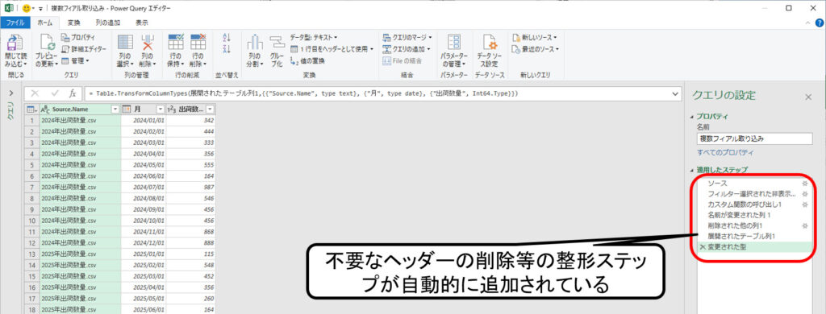Open gear settings for カスタム関数の呼び出し1 step
The image size is (826, 314).
point(804,204)
